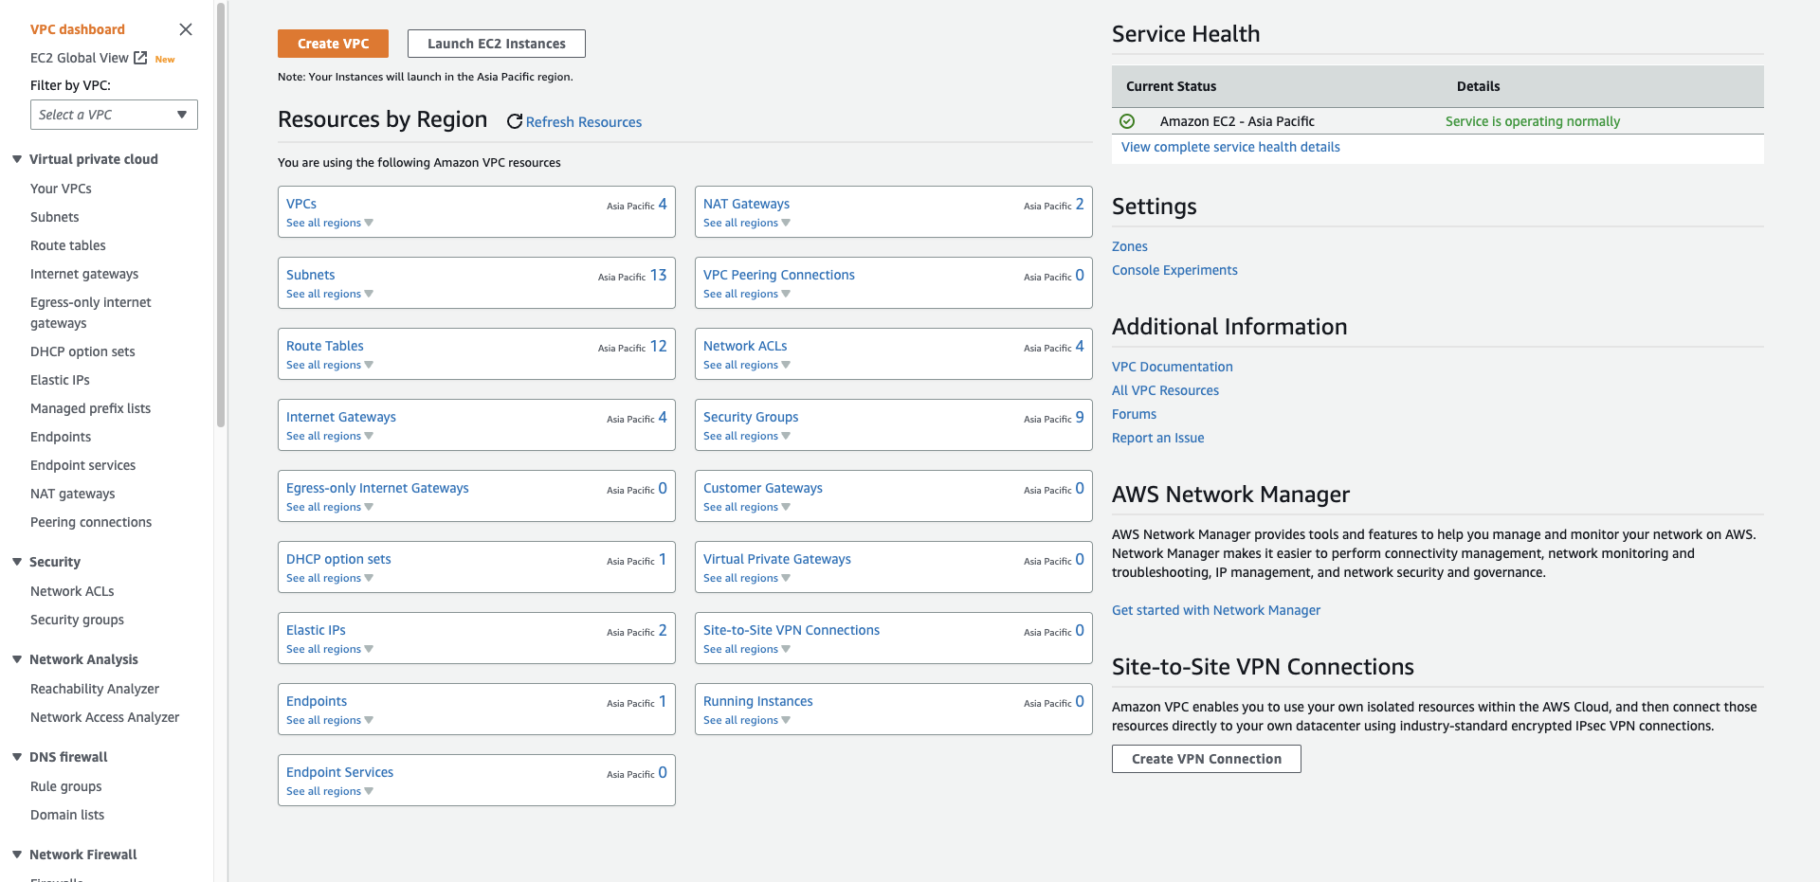
Task: Click Get started with Network Manager
Action: click(x=1216, y=610)
